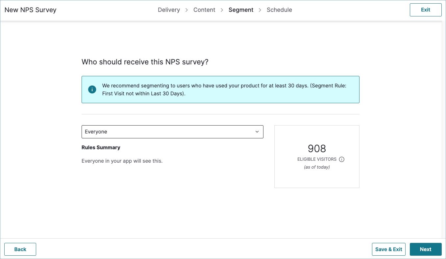Go to the Content step

point(204,10)
